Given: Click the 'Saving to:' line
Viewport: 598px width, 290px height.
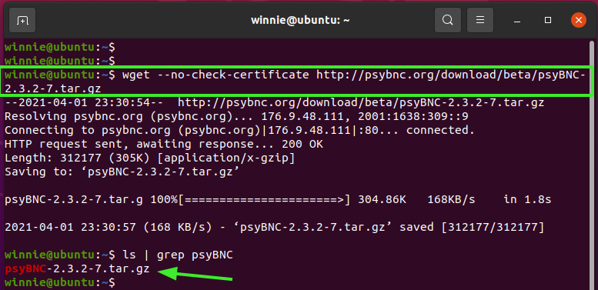Looking at the screenshot, I should coord(122,172).
